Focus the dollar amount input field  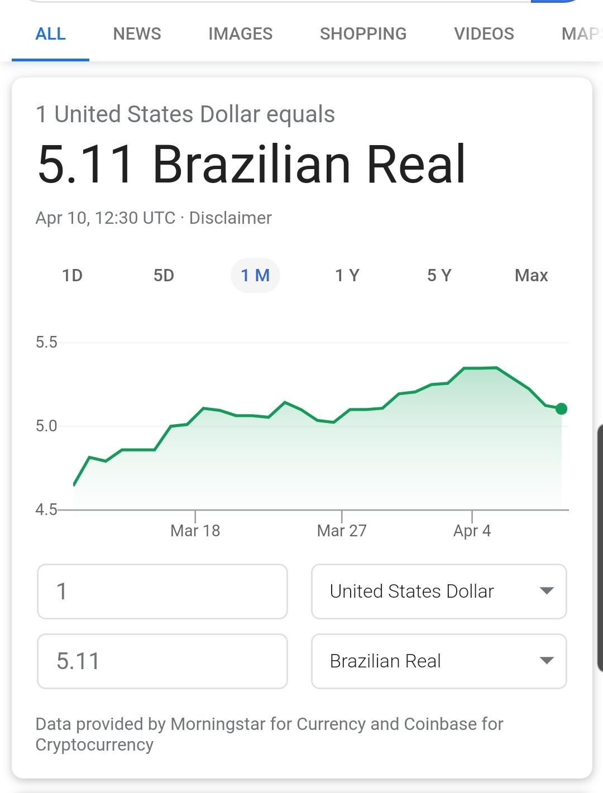(x=162, y=592)
